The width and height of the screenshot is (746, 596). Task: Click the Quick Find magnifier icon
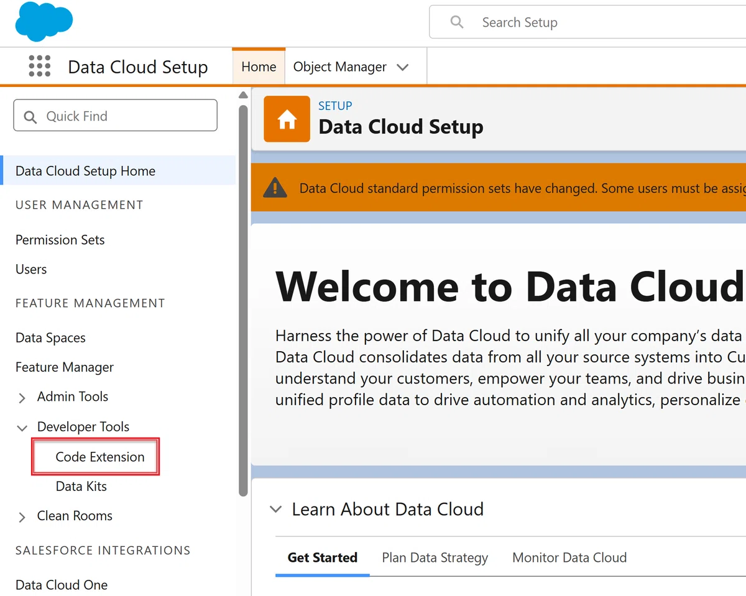[30, 116]
